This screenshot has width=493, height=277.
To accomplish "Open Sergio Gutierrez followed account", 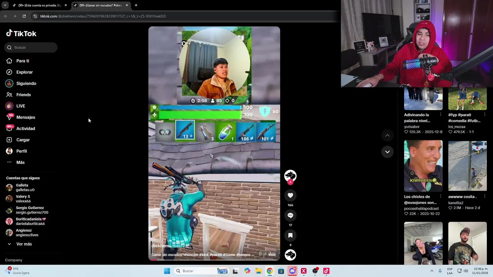I will click(x=27, y=210).
